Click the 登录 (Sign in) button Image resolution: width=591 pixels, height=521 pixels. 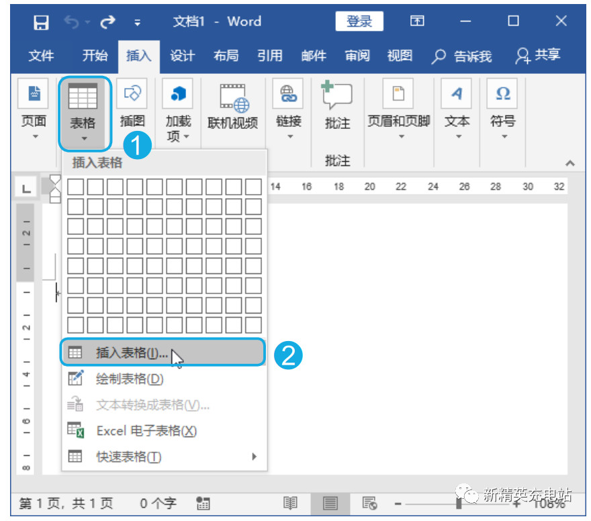pyautogui.click(x=359, y=21)
